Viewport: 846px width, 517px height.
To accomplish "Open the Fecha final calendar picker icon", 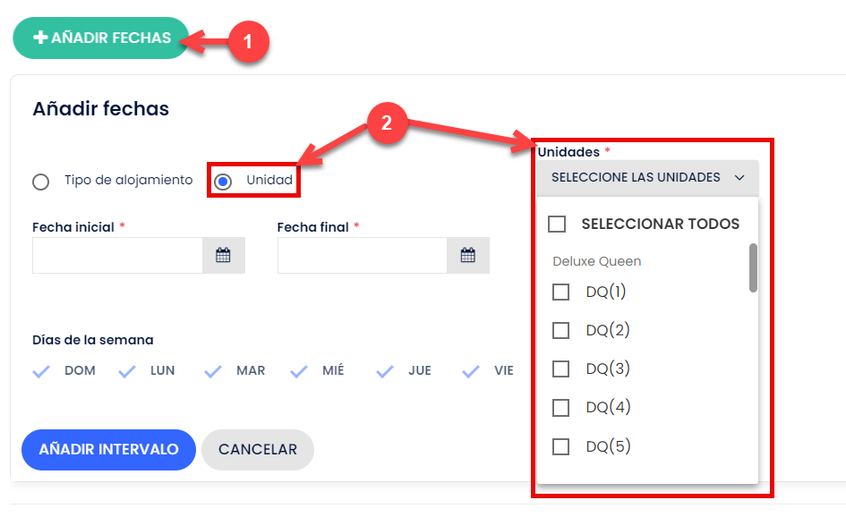I will pos(468,255).
